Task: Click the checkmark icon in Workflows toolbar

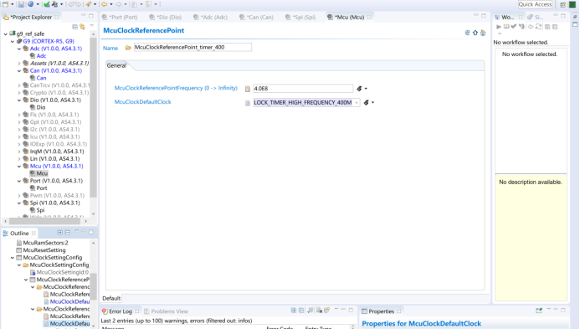Action: coord(514,27)
